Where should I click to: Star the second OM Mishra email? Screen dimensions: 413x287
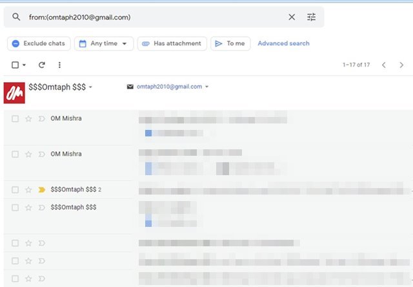(x=28, y=154)
